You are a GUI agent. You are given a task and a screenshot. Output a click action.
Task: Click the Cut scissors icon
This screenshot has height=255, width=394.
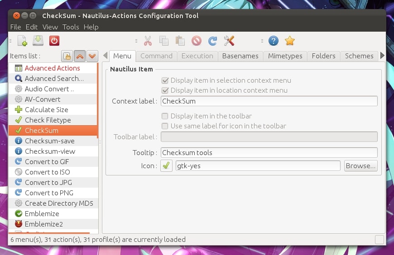coord(148,41)
